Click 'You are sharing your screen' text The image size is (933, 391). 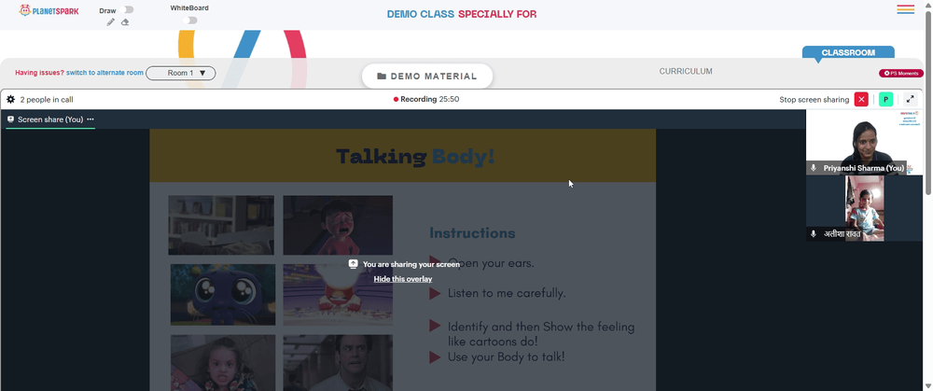pyautogui.click(x=411, y=264)
